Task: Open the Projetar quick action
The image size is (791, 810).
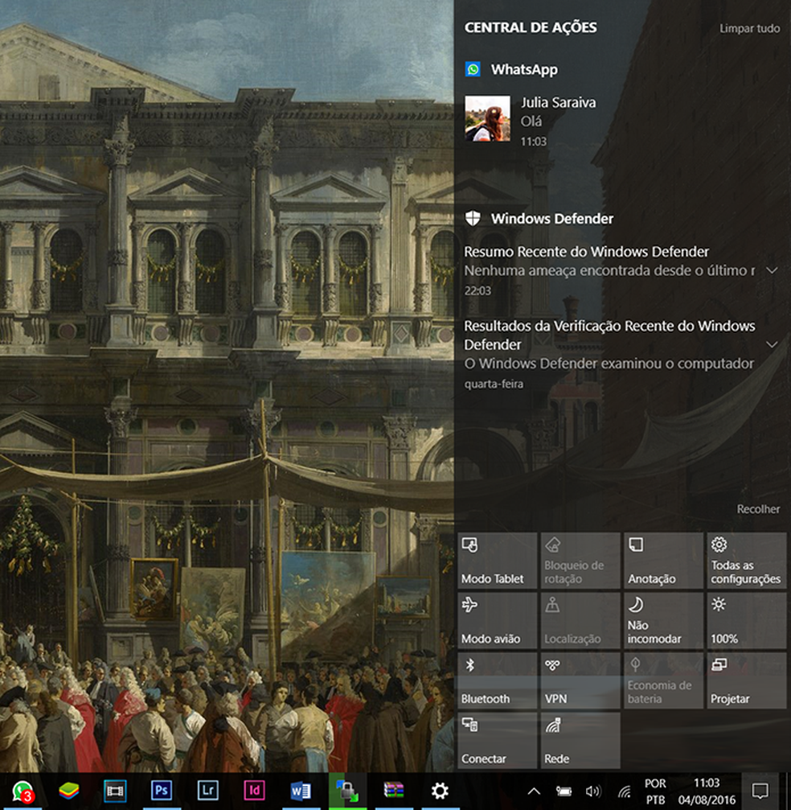Action: 747,680
